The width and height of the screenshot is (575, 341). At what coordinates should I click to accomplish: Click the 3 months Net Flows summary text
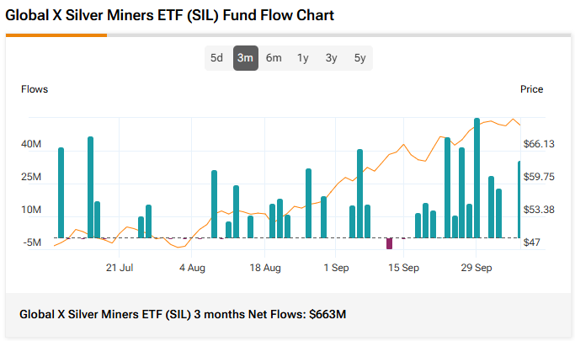183,314
